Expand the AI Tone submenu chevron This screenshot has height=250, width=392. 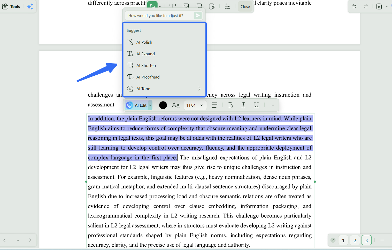coord(199,89)
